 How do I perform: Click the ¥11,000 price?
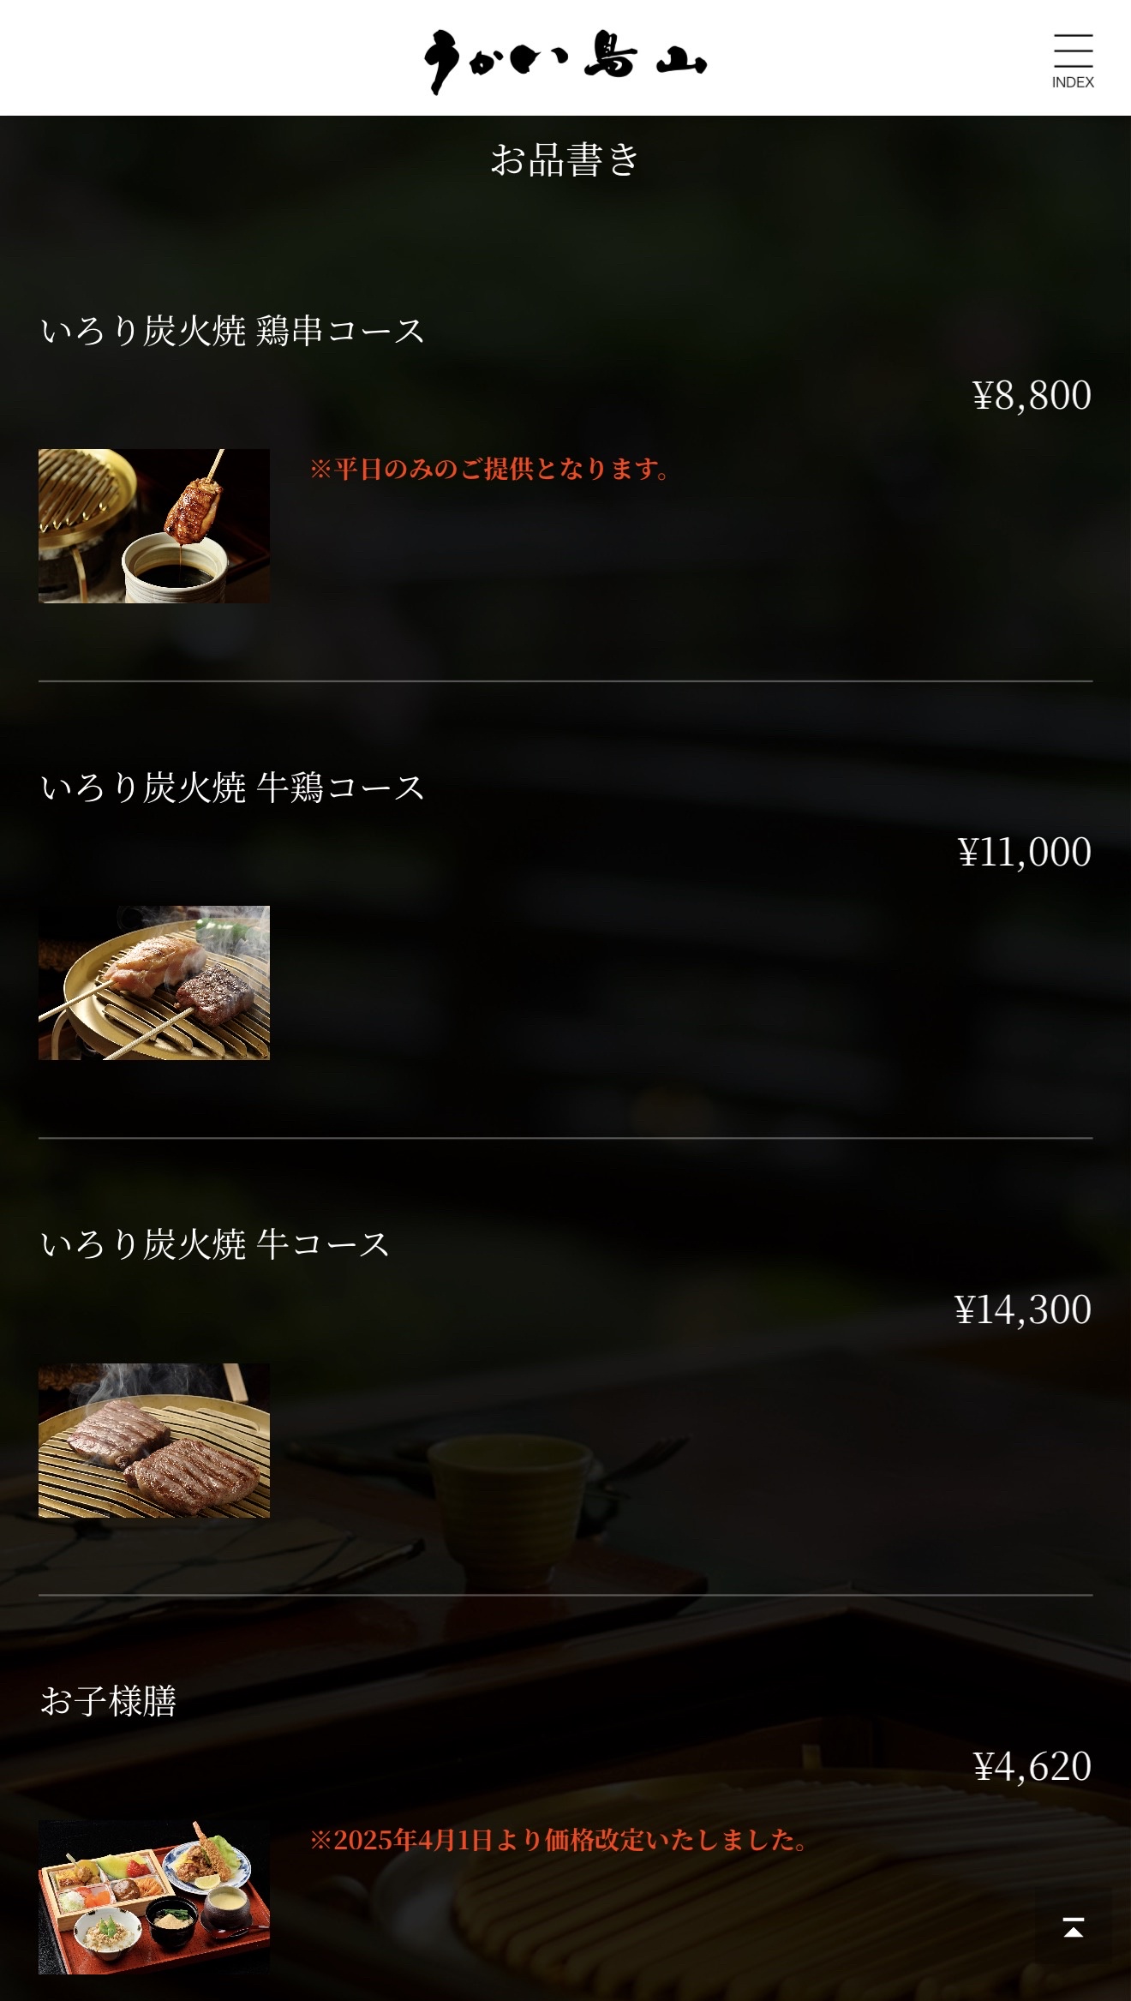(x=1024, y=852)
